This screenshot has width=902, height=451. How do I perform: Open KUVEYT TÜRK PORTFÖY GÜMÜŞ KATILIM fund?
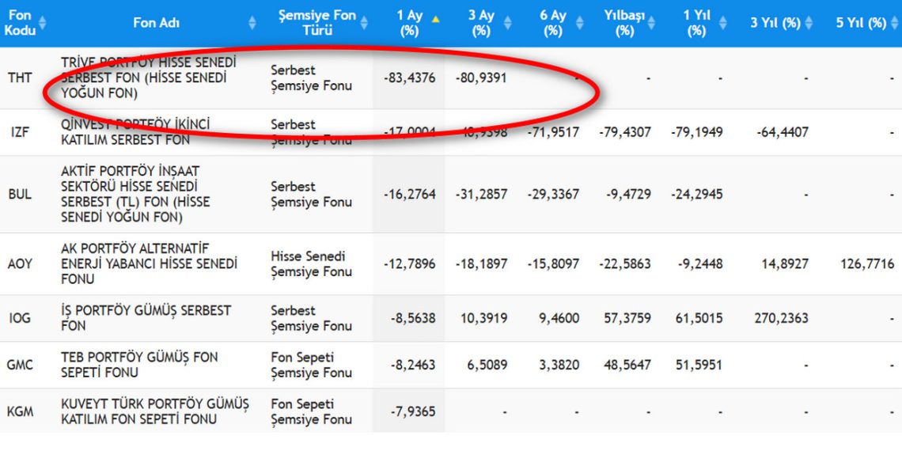[155, 412]
